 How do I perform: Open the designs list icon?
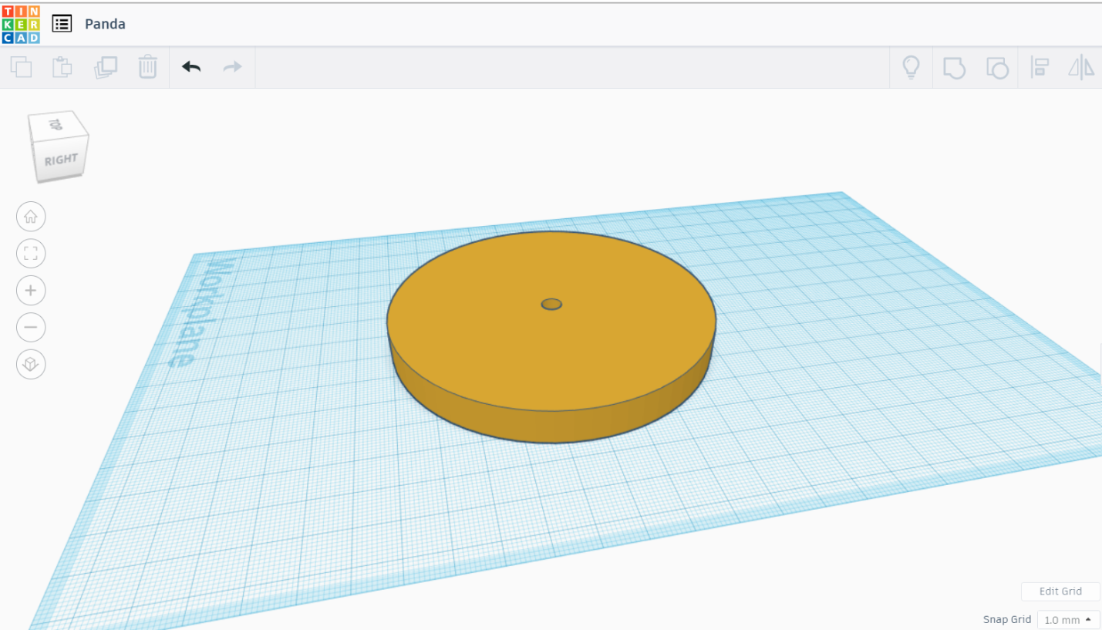62,24
